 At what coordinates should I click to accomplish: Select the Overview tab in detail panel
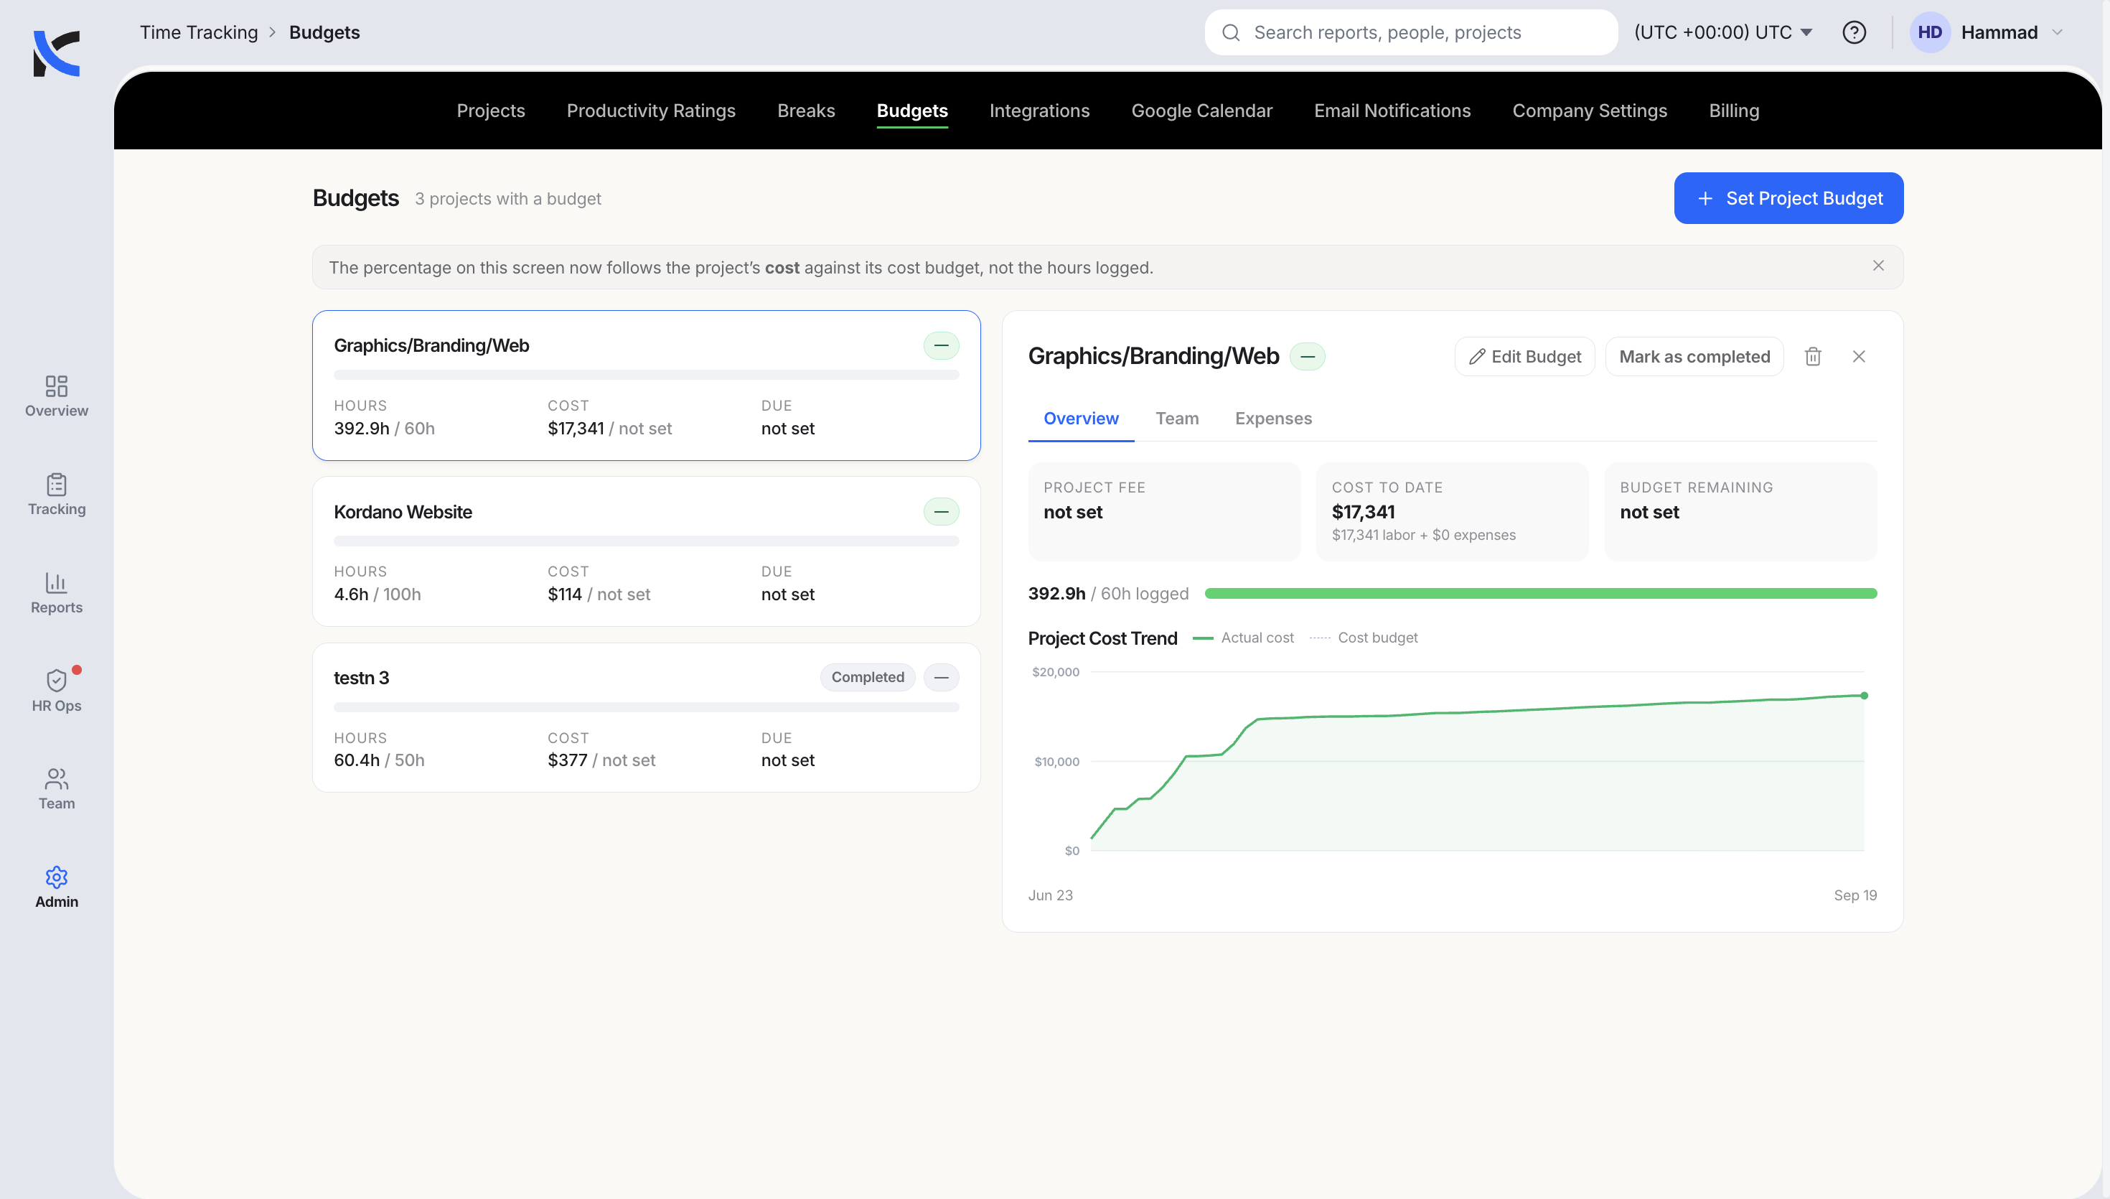1081,419
